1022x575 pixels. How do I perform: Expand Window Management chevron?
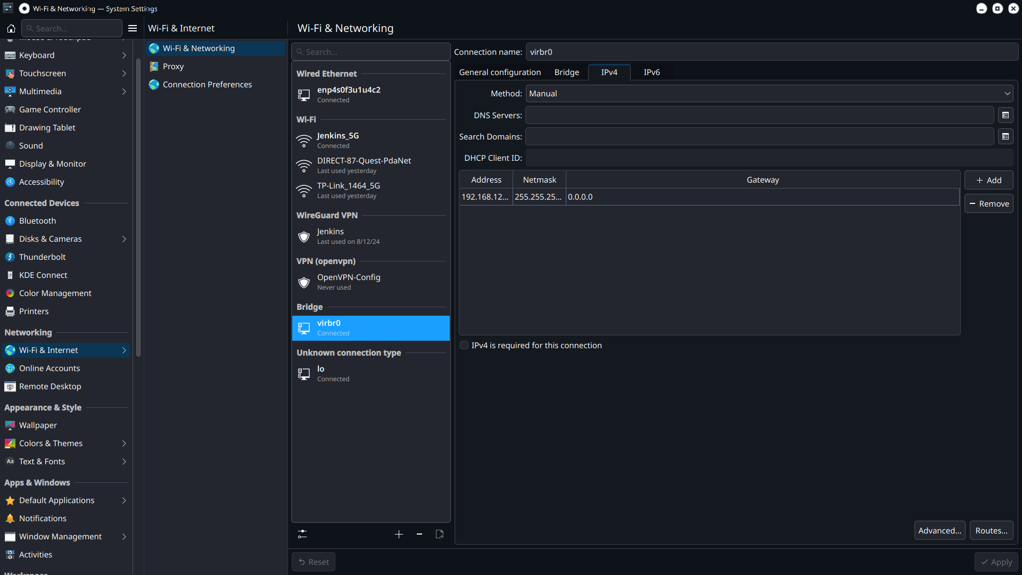pos(124,537)
